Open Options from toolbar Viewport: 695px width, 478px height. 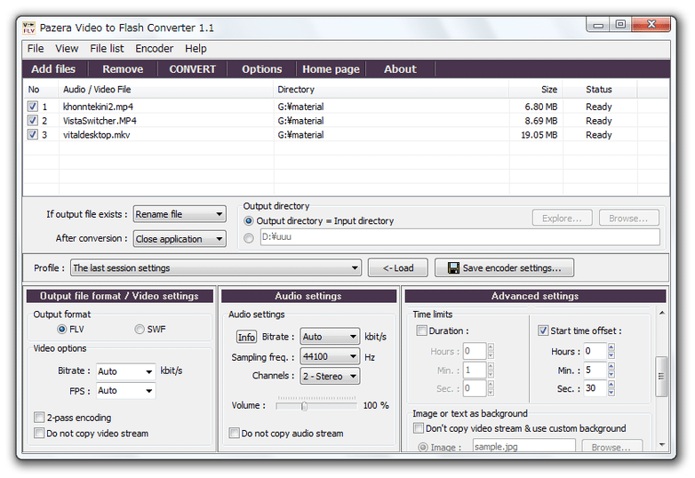pos(262,69)
